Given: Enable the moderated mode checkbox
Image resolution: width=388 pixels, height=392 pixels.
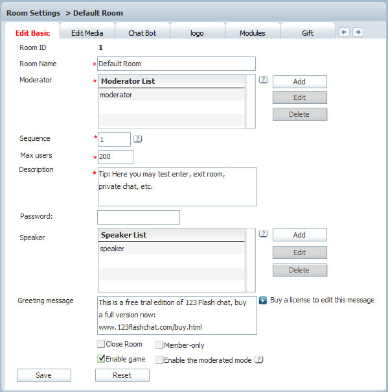Looking at the screenshot, I should pos(159,360).
